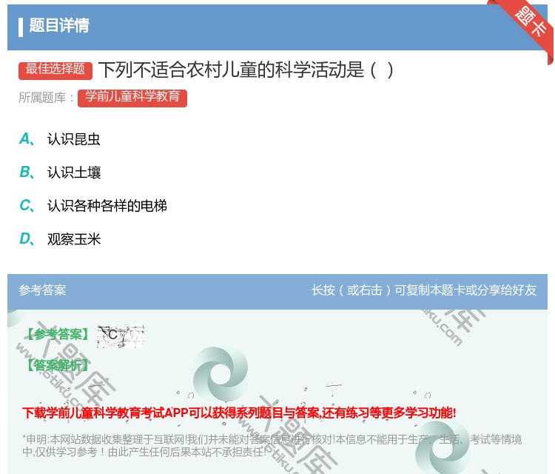Choose option A 认识昆虫
The height and width of the screenshot is (474, 555).
[x=59, y=139]
